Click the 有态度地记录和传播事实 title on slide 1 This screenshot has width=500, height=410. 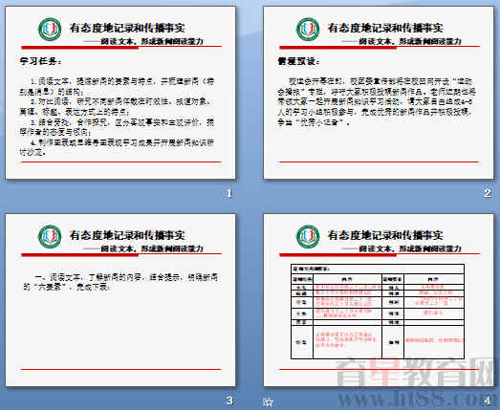[x=127, y=28]
